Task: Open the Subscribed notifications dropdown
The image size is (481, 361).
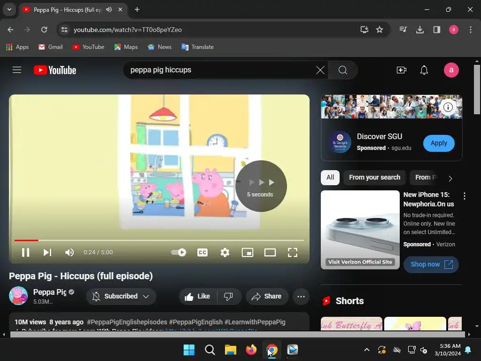Action: pyautogui.click(x=121, y=296)
